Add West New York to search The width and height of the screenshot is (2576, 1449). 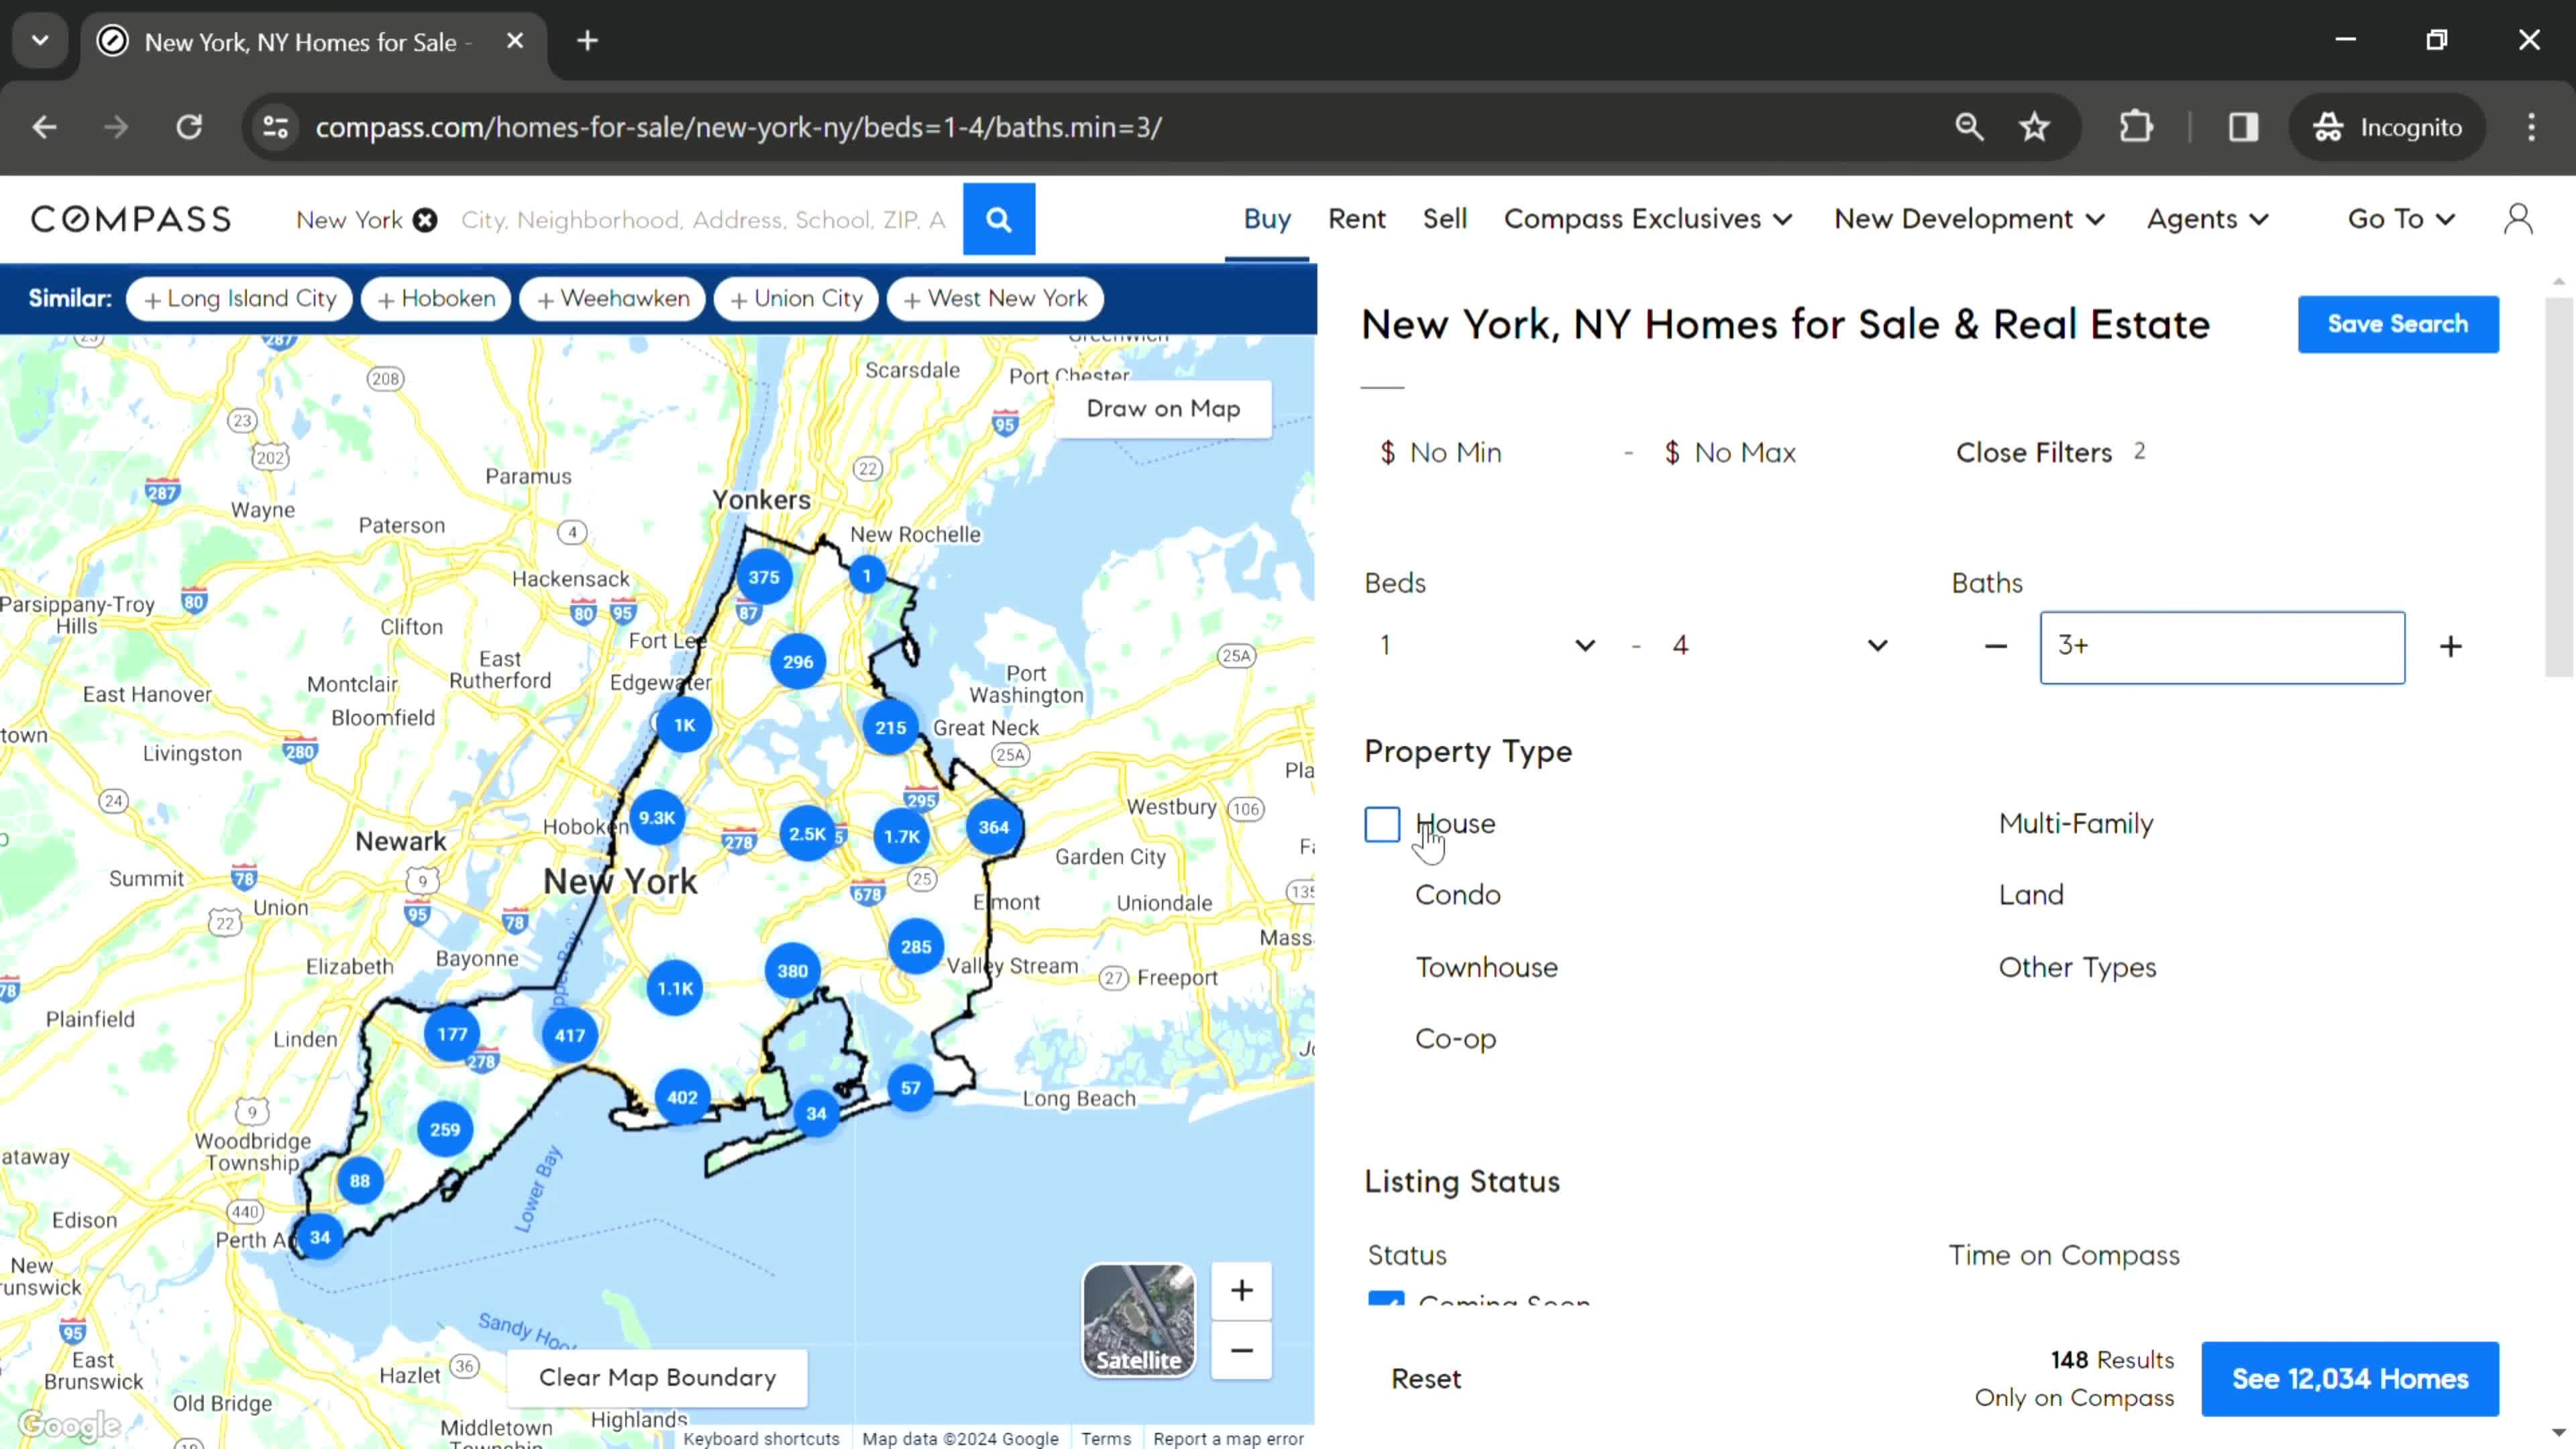995,299
